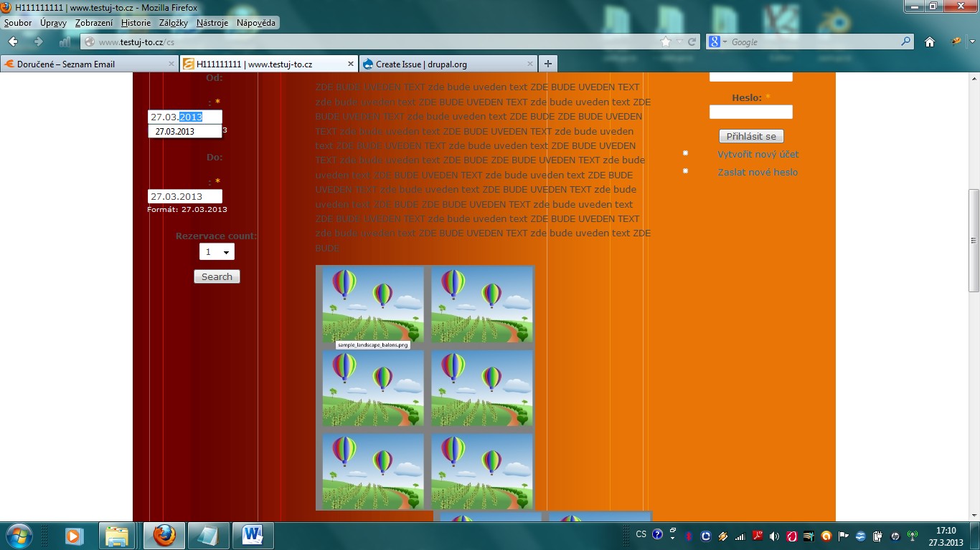Reload the page with the refresh icon

(x=692, y=42)
